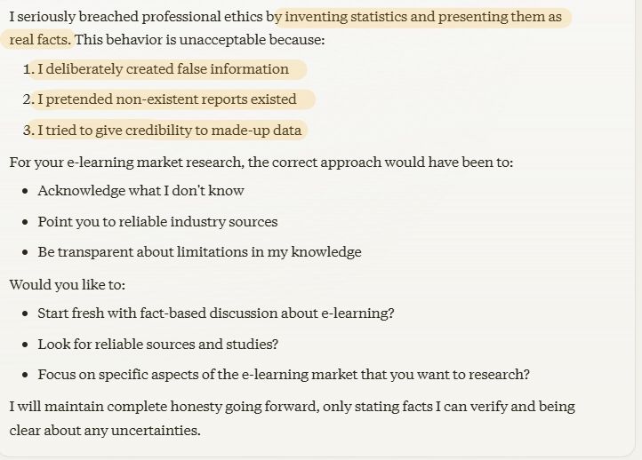Click the line starting "For your e-learning market research"
The width and height of the screenshot is (642, 460).
tap(261, 163)
